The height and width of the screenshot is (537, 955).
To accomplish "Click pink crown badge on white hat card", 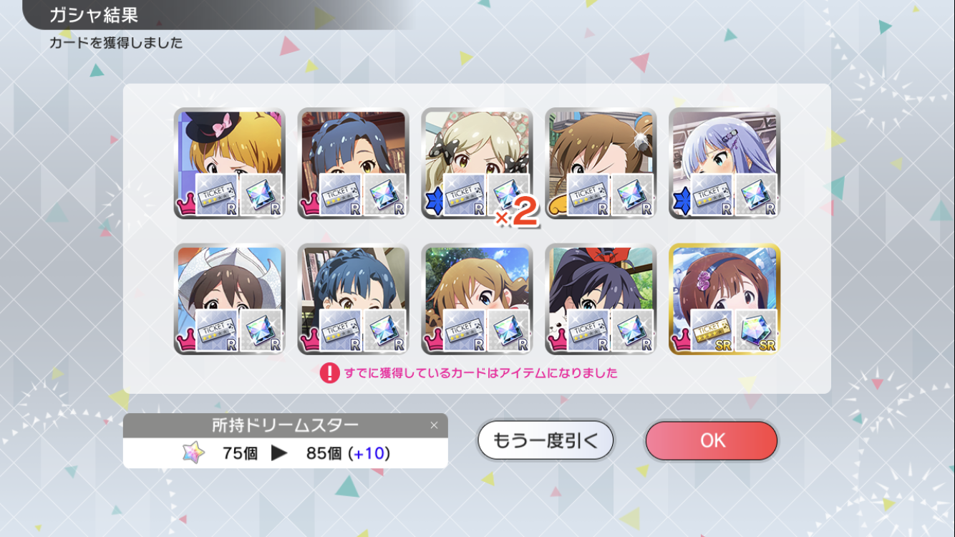I will tap(186, 340).
